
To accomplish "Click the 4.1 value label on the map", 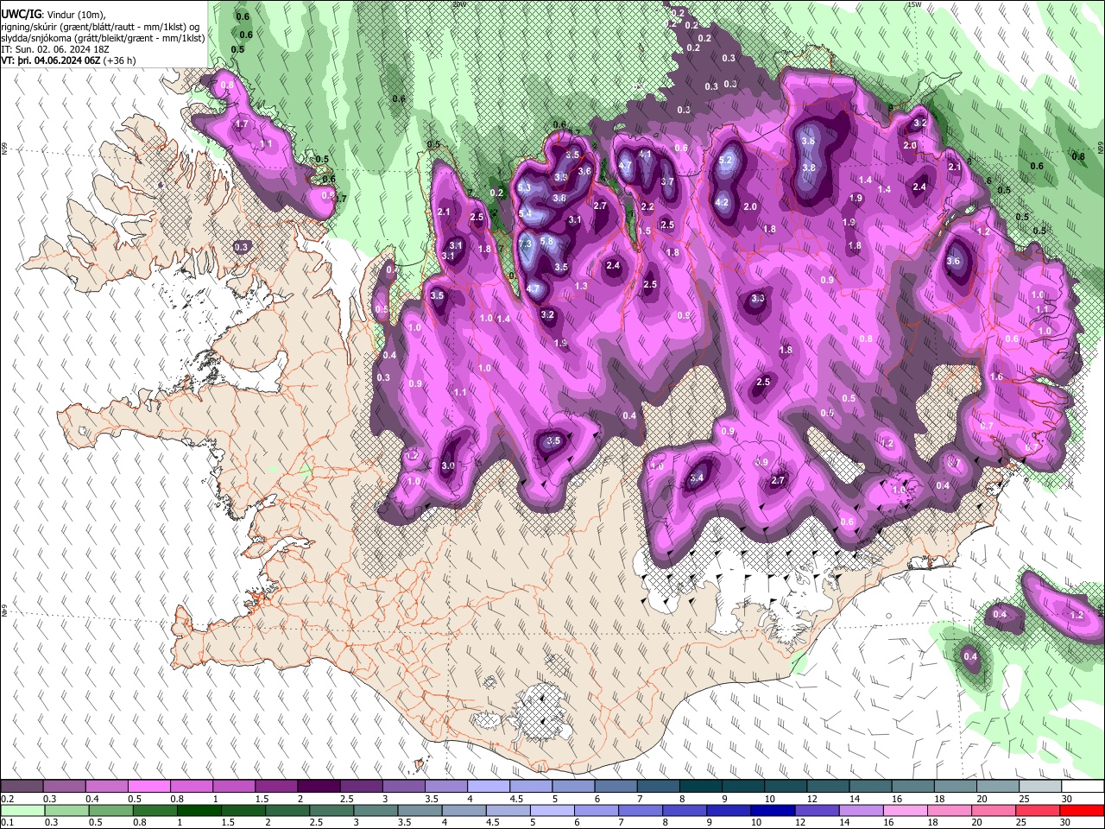I will tap(645, 155).
